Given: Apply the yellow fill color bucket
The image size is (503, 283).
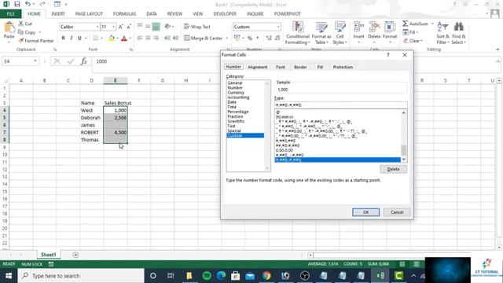Looking at the screenshot, I should pos(112,39).
